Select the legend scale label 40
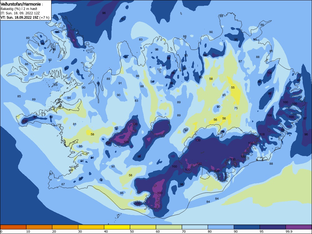The height and width of the screenshot is (234, 312). [x=106, y=232]
